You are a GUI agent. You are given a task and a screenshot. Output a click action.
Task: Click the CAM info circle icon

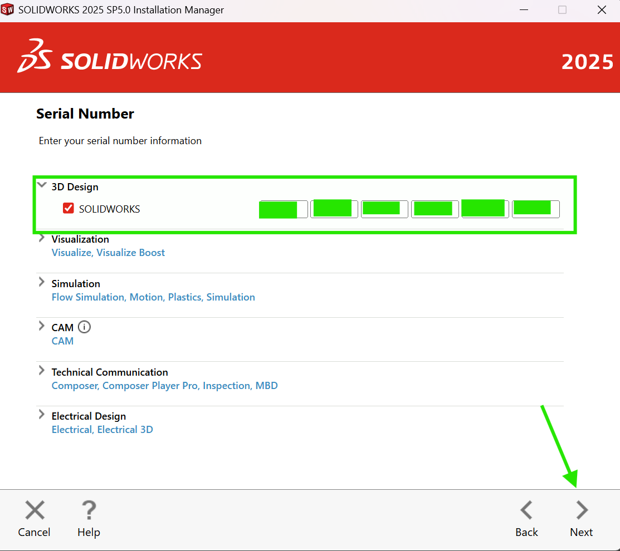(x=84, y=327)
